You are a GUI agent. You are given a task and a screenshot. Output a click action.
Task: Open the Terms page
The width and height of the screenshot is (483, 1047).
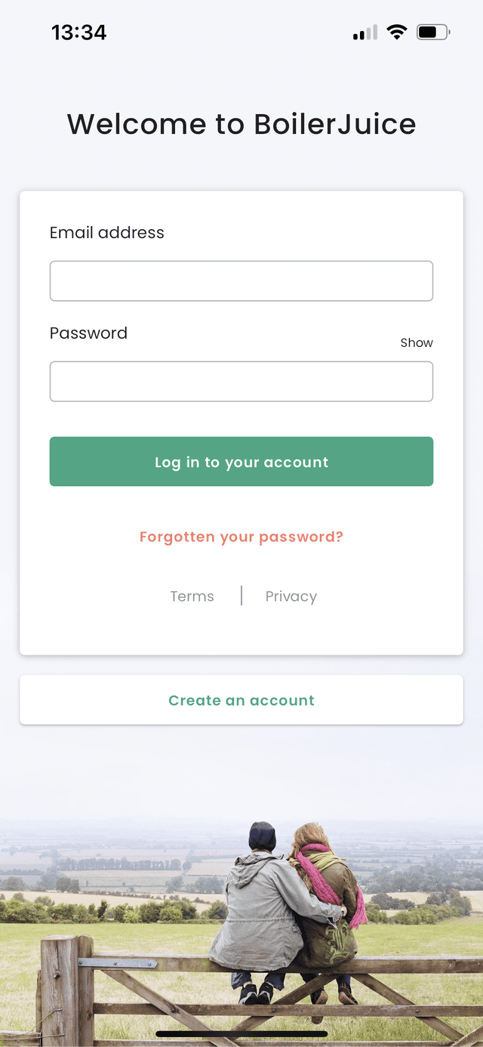point(192,596)
